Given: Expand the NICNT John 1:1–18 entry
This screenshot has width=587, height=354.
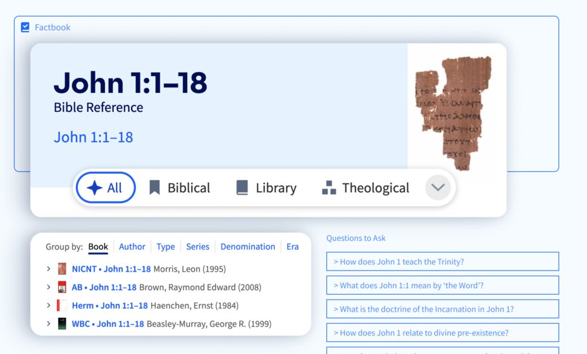Looking at the screenshot, I should point(48,269).
